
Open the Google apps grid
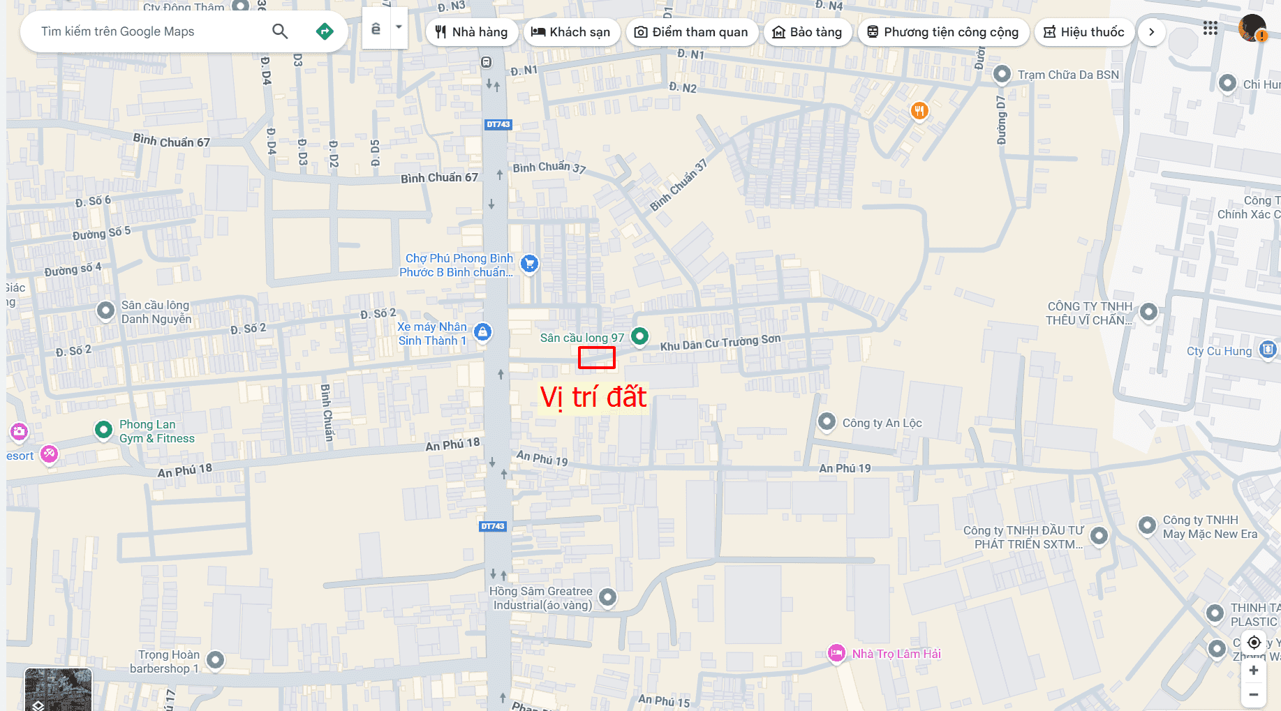coord(1210,29)
